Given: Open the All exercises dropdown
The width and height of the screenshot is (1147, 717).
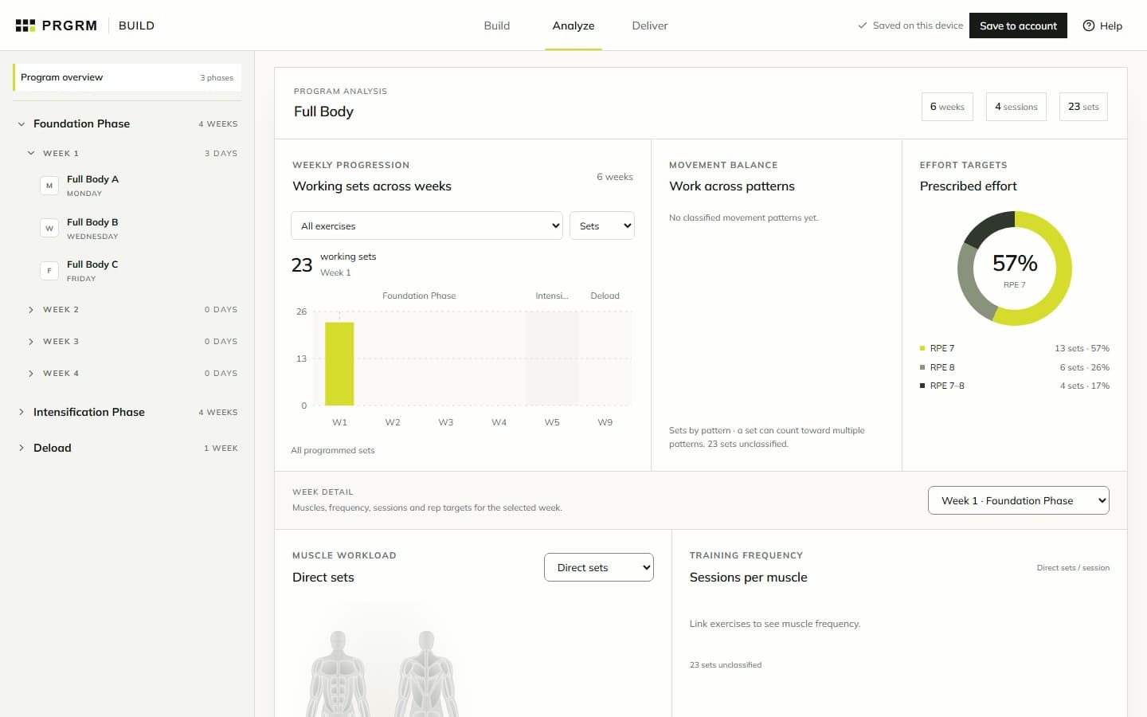Looking at the screenshot, I should pos(427,225).
